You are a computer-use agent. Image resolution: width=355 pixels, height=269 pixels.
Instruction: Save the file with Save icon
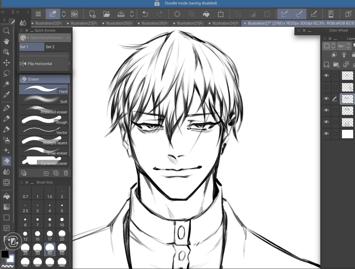pos(121,14)
